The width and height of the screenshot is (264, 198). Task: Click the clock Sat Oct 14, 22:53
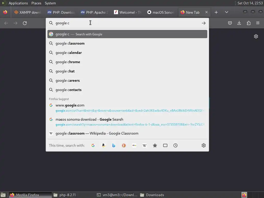(250, 3)
